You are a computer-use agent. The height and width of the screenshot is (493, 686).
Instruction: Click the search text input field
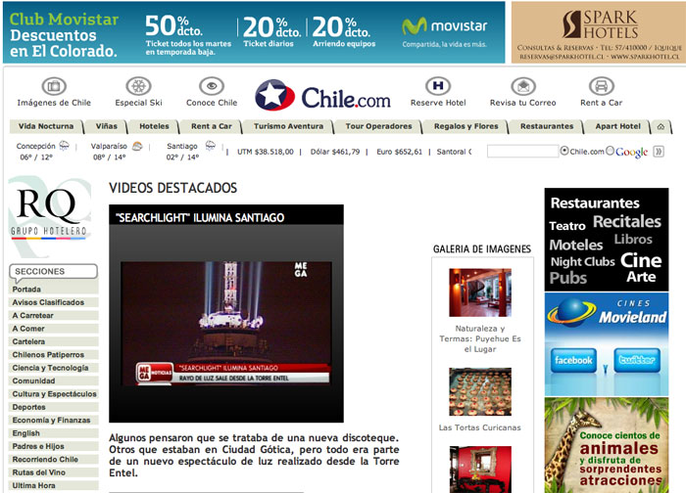[x=522, y=151]
